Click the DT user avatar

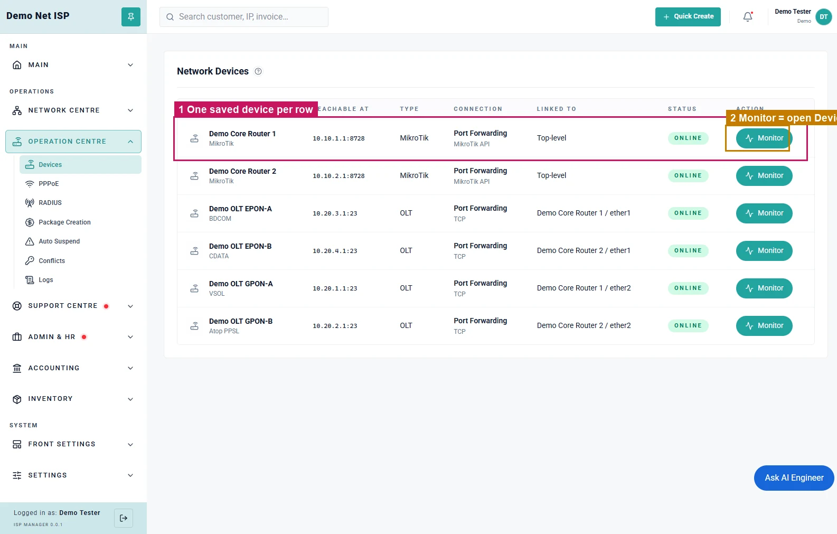(x=824, y=17)
